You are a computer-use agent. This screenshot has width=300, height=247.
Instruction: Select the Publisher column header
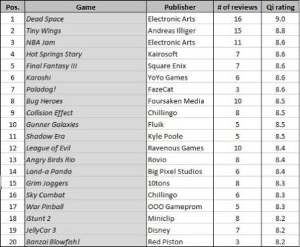tap(180, 7)
